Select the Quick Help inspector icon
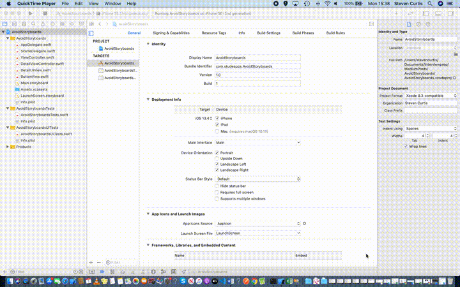 point(428,24)
